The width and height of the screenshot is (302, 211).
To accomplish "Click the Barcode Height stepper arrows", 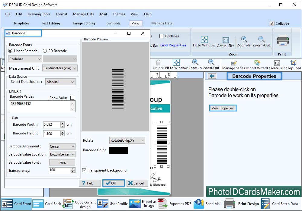I will [63, 134].
